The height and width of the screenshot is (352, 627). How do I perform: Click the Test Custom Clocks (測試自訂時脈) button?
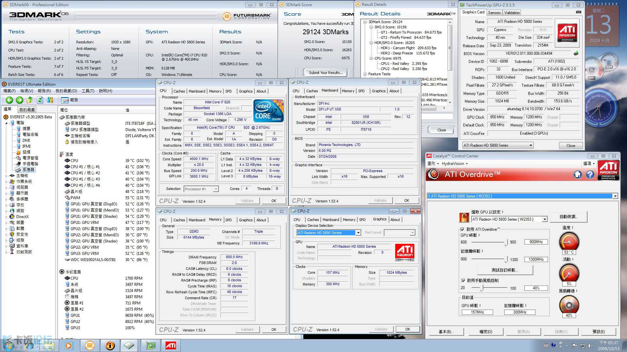[505, 270]
